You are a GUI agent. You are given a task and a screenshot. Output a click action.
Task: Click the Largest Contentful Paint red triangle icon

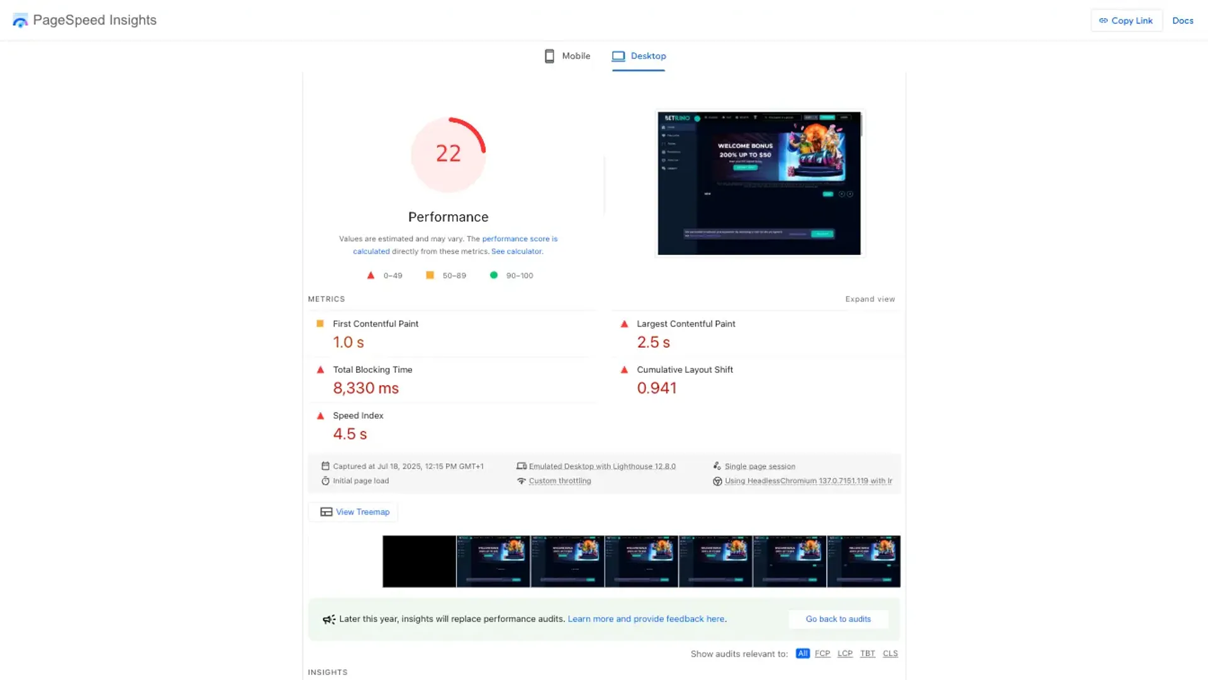coord(624,324)
